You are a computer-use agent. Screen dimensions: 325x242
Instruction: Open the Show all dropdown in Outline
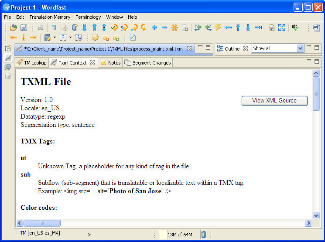[300, 48]
